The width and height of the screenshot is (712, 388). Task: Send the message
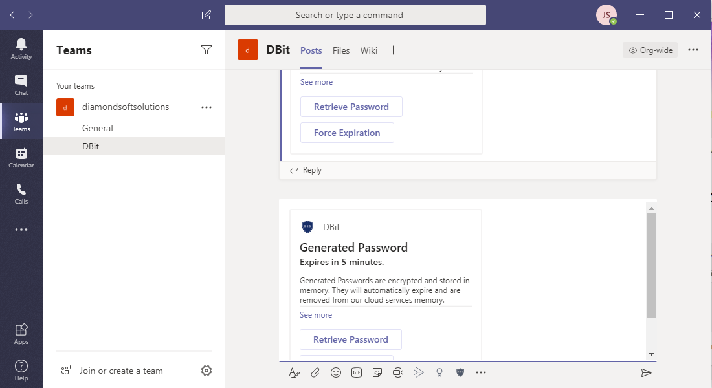[x=646, y=372]
